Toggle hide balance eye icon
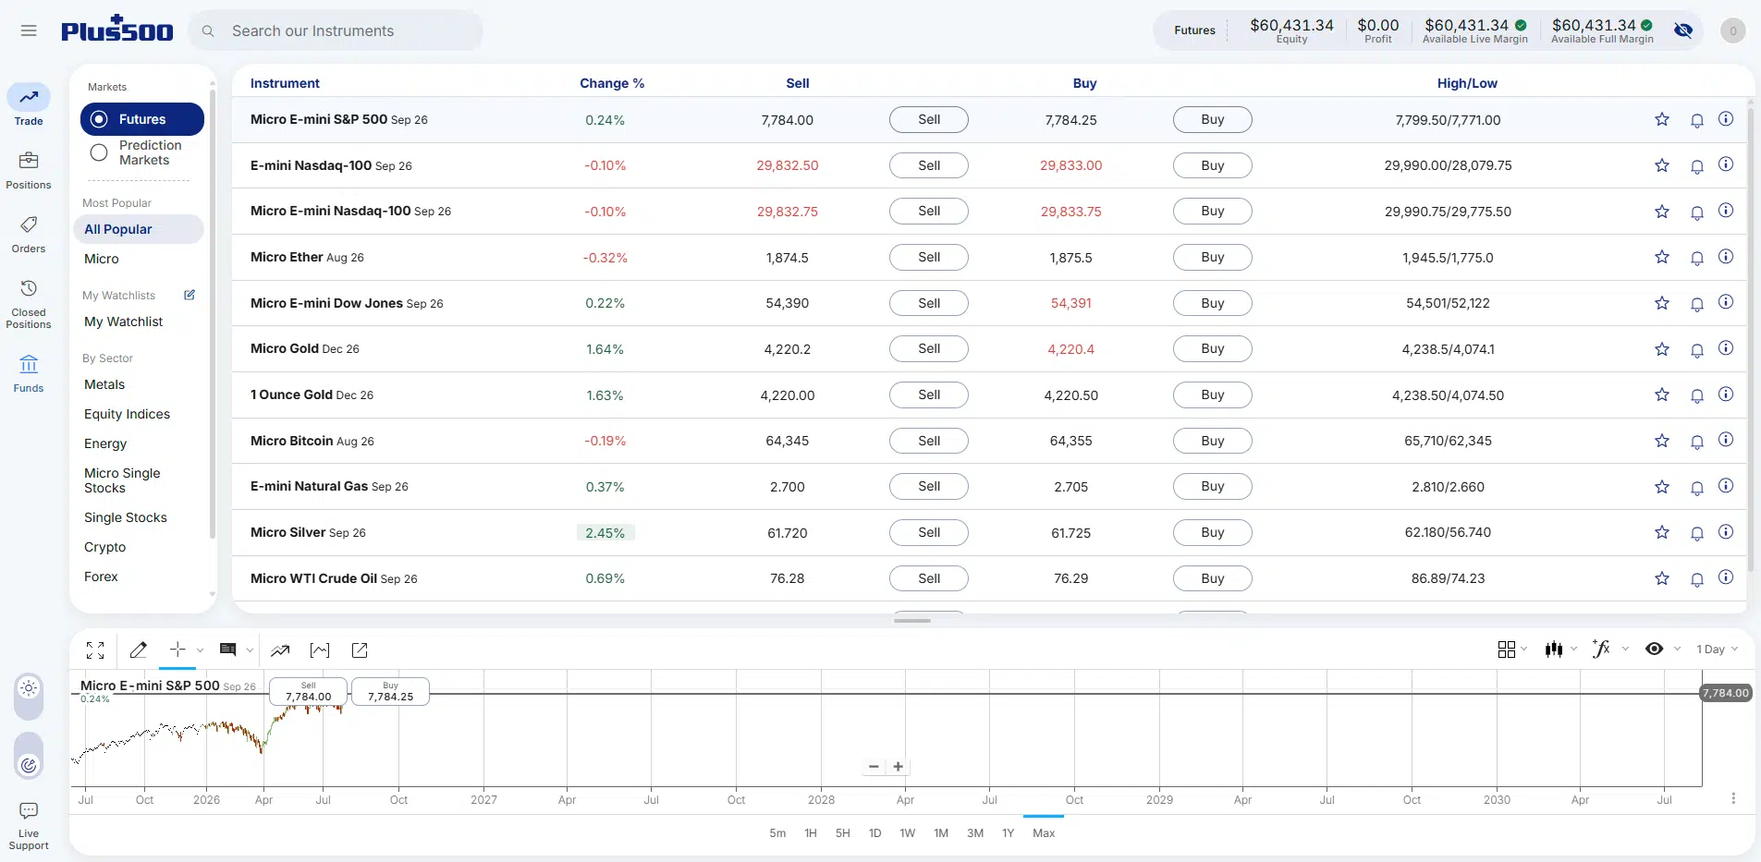Screen dimensions: 1761x862 pyautogui.click(x=1683, y=30)
